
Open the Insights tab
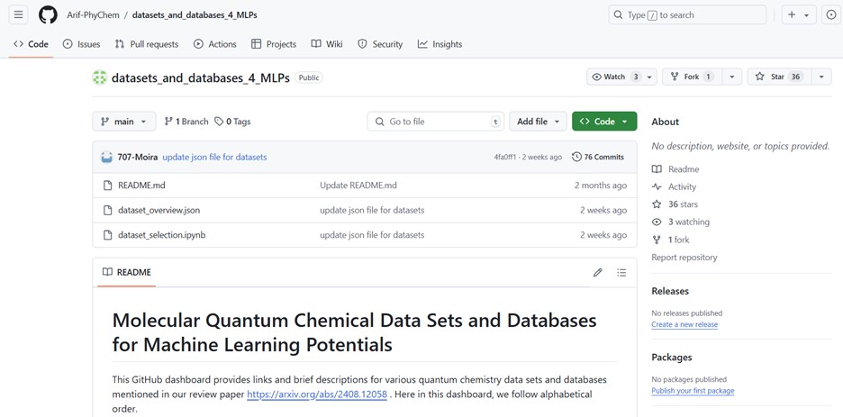[440, 44]
